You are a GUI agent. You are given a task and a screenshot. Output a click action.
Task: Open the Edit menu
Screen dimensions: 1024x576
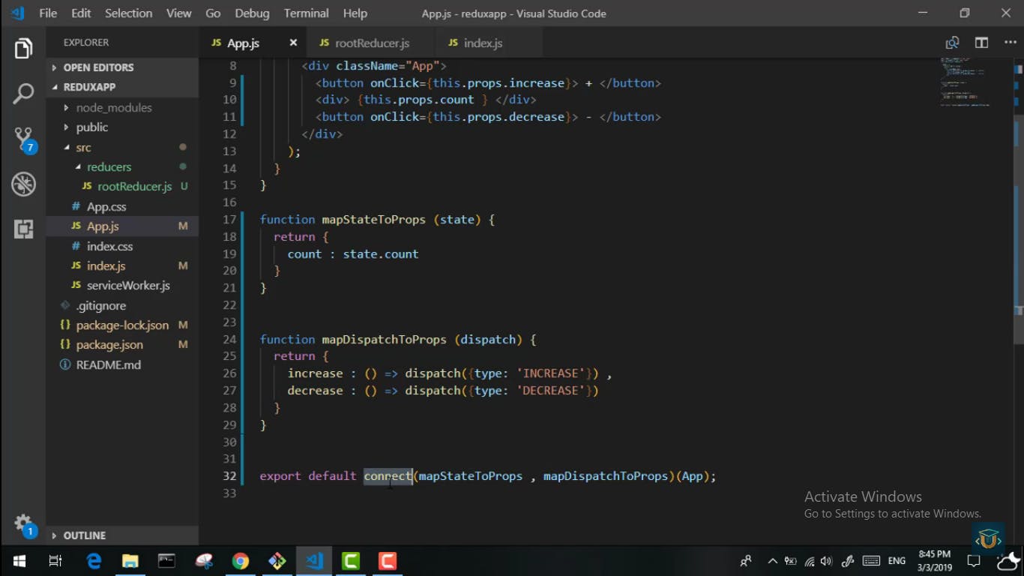81,13
